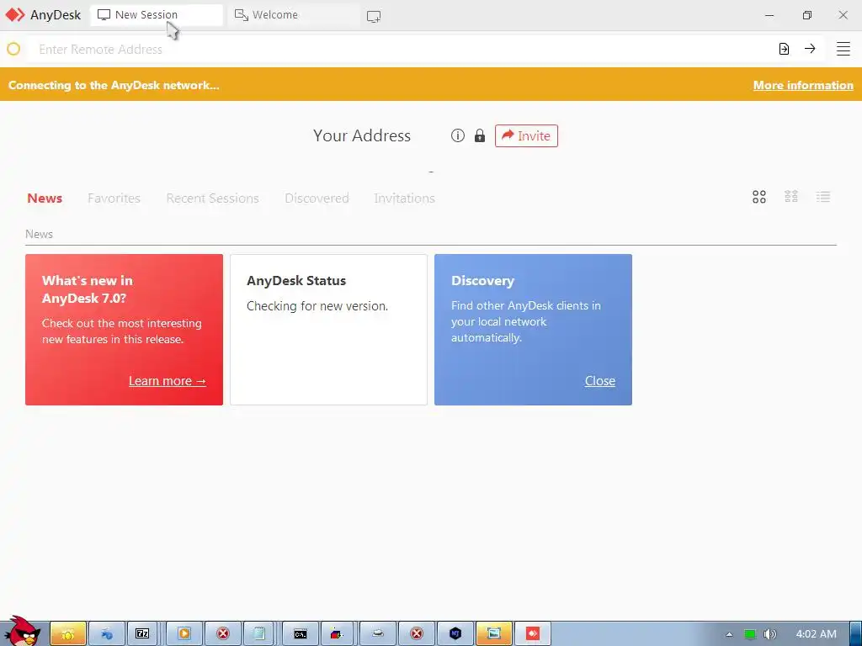Image resolution: width=862 pixels, height=646 pixels.
Task: Open the media player taskbar icon
Action: (184, 634)
